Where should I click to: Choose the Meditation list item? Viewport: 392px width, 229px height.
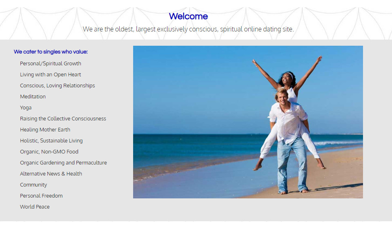point(33,97)
